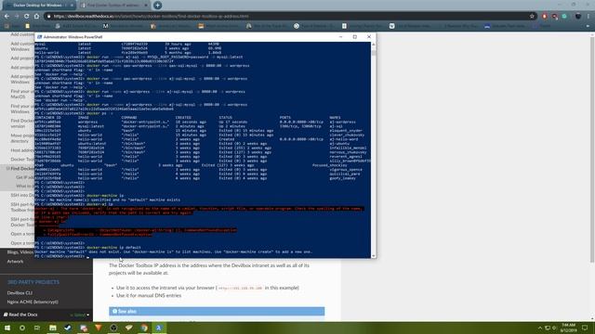Click the aj-wordpress container name
The width and height of the screenshot is (595, 334).
343,122
